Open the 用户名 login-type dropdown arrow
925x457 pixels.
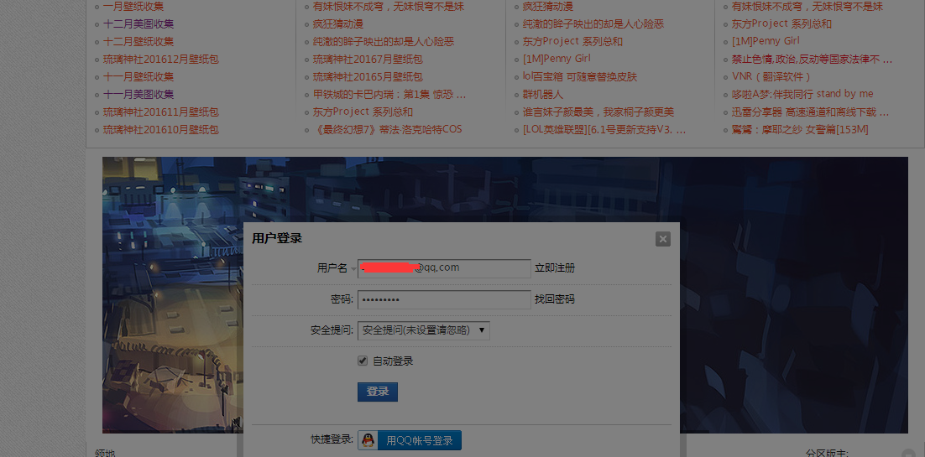pos(353,269)
